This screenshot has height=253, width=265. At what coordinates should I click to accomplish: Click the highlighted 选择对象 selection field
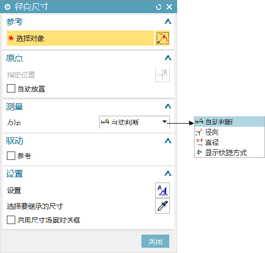click(80, 38)
